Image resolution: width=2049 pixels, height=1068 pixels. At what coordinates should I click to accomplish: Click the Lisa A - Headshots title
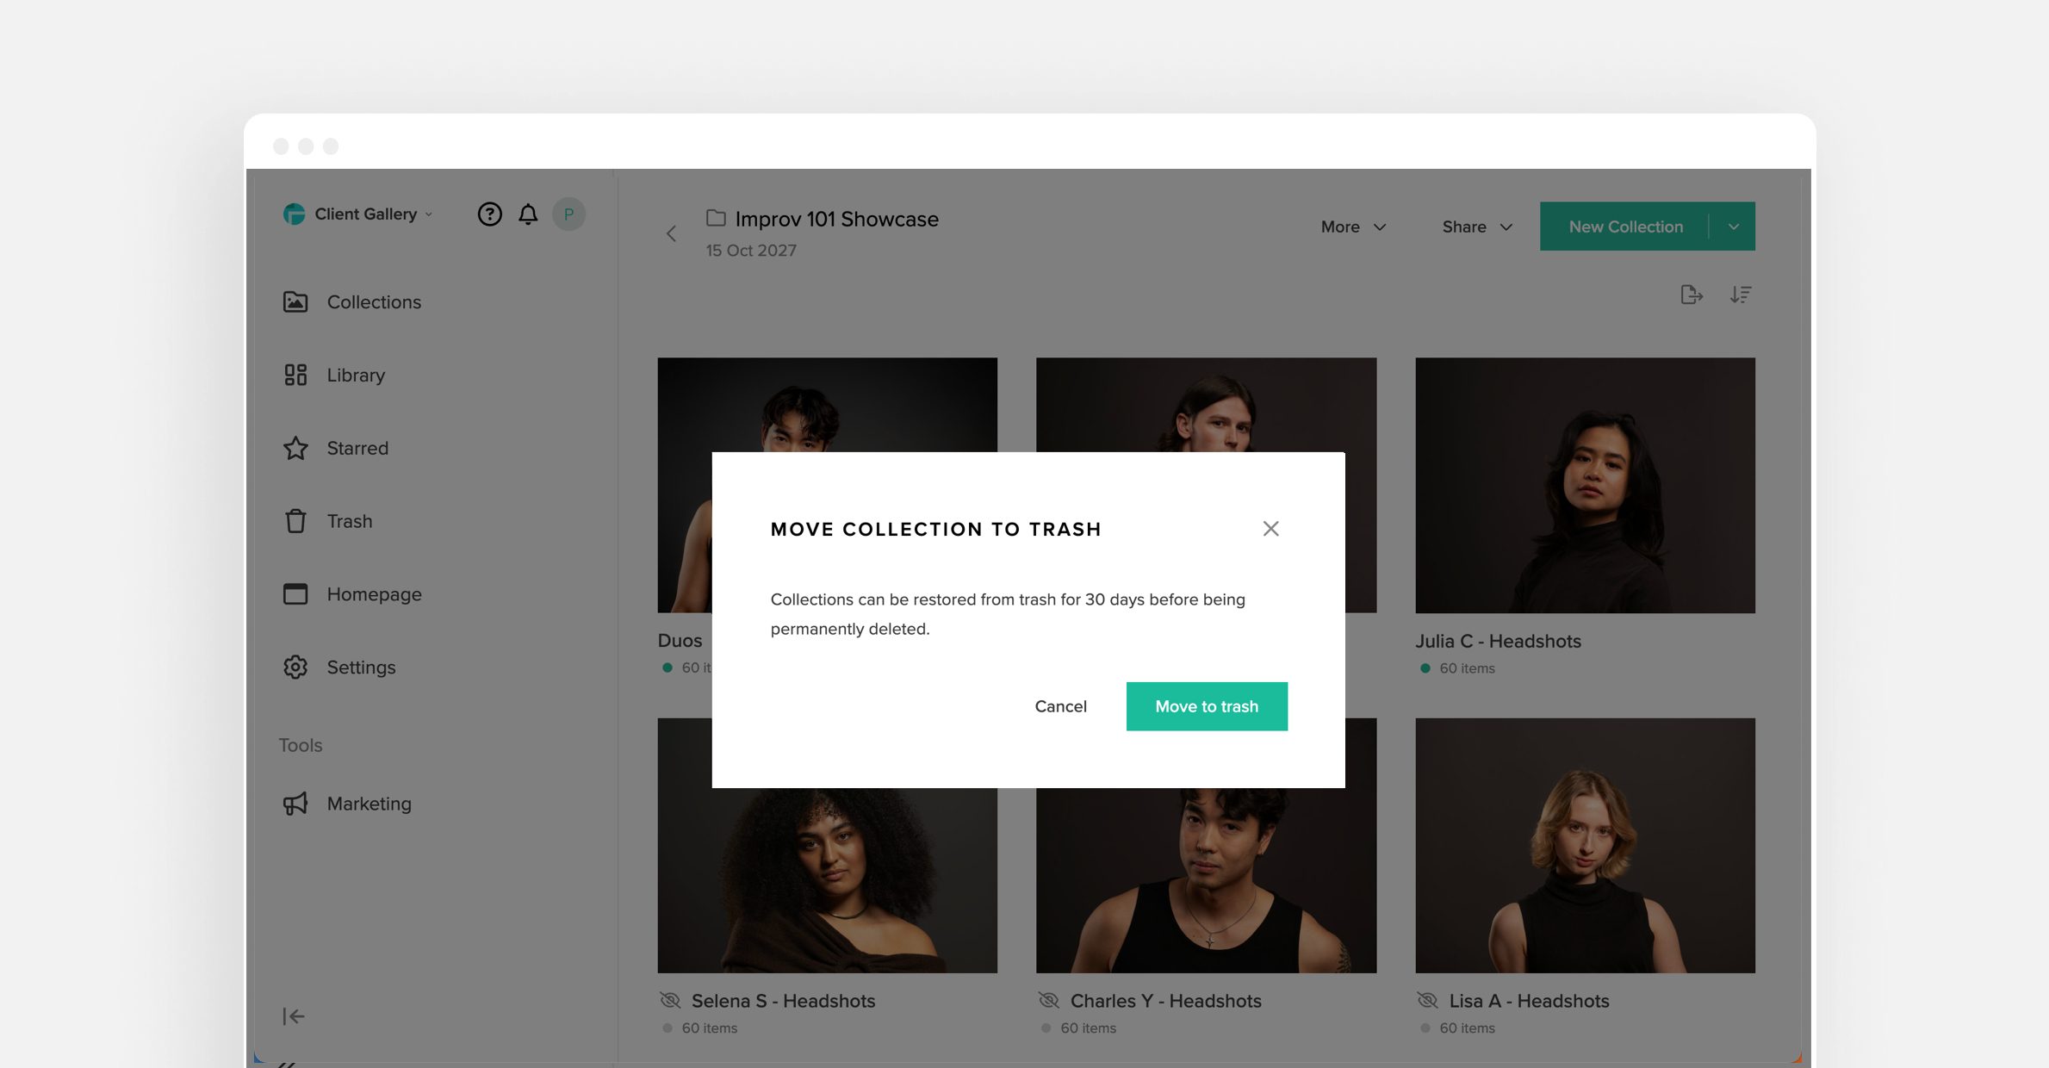click(1529, 1001)
